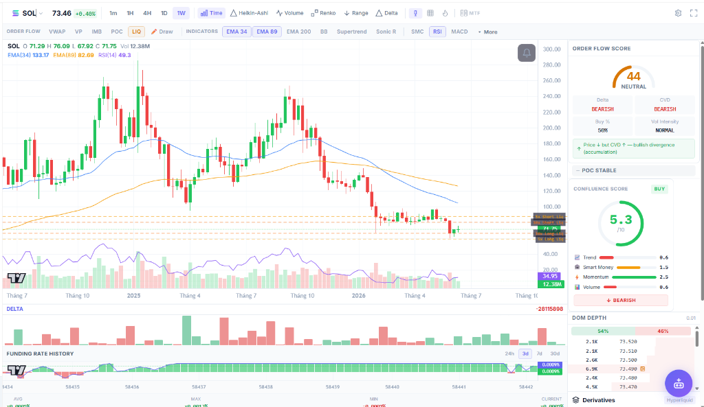This screenshot has width=704, height=407.
Task: Click the Momentum score icon
Action: point(577,277)
